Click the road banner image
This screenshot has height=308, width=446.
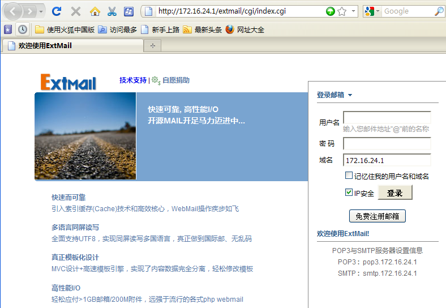[x=85, y=136]
